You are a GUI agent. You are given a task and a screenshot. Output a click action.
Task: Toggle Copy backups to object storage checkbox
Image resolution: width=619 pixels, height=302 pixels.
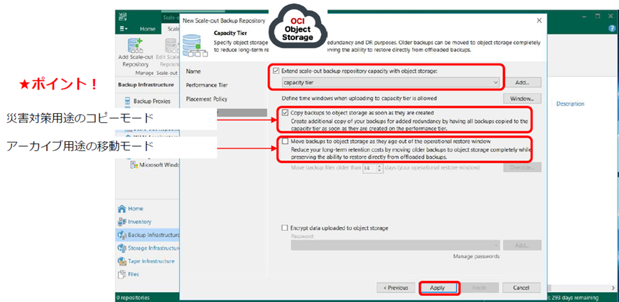pos(285,113)
